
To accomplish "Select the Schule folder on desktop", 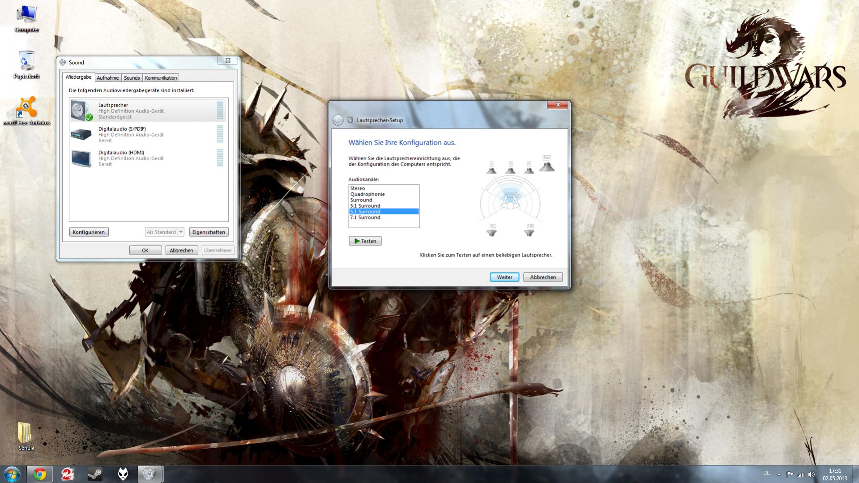I will [x=26, y=436].
